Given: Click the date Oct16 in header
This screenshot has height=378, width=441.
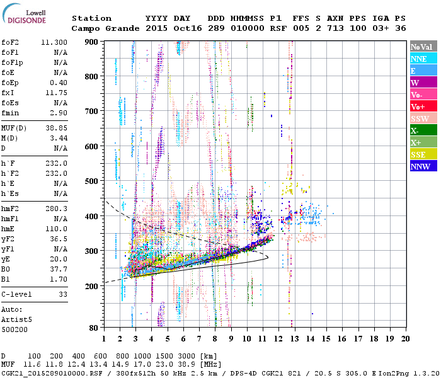Looking at the screenshot, I should (x=188, y=28).
